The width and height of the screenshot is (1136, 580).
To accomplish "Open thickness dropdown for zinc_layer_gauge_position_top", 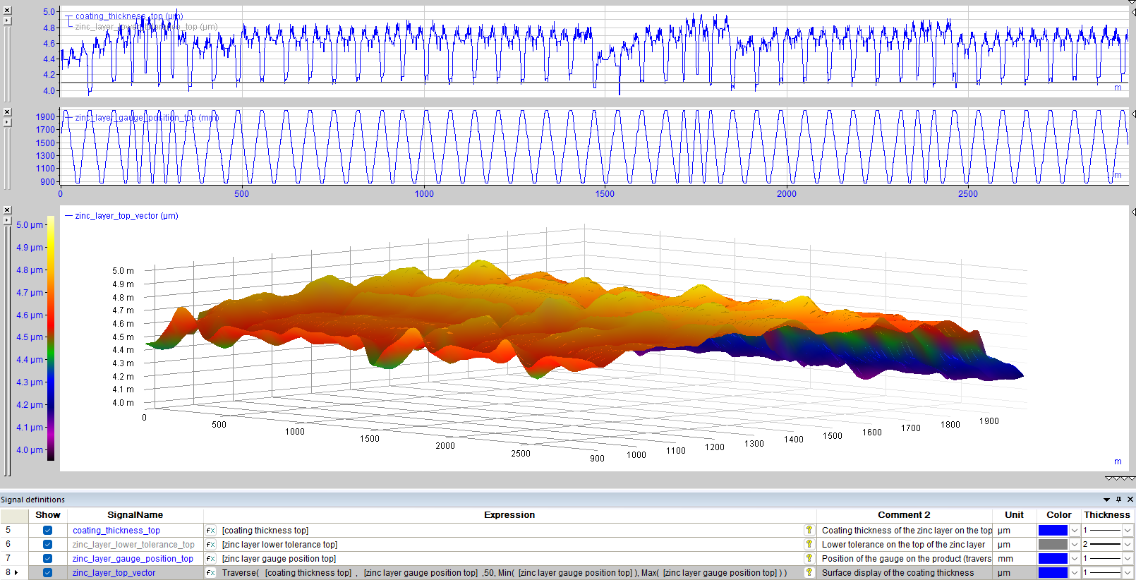I will 1128,559.
